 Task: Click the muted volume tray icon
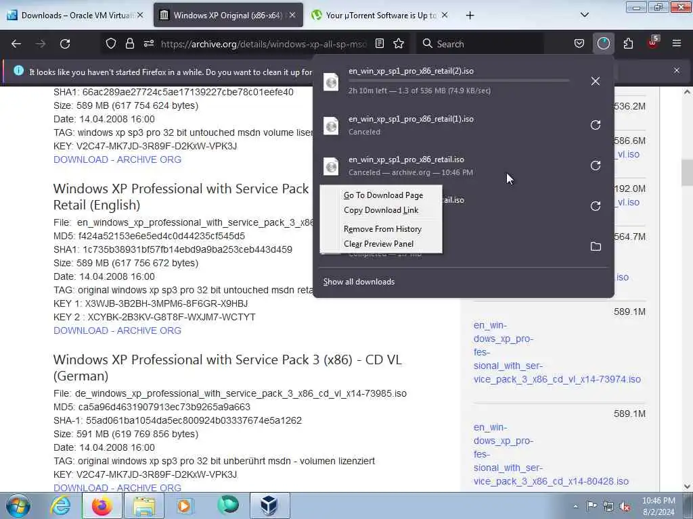pos(625,506)
